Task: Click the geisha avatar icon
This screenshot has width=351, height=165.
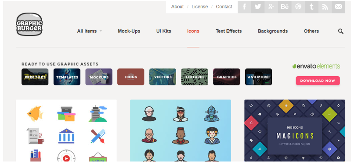Action: point(212,135)
